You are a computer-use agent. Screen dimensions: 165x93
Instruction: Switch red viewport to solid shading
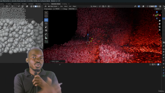point(152,6)
